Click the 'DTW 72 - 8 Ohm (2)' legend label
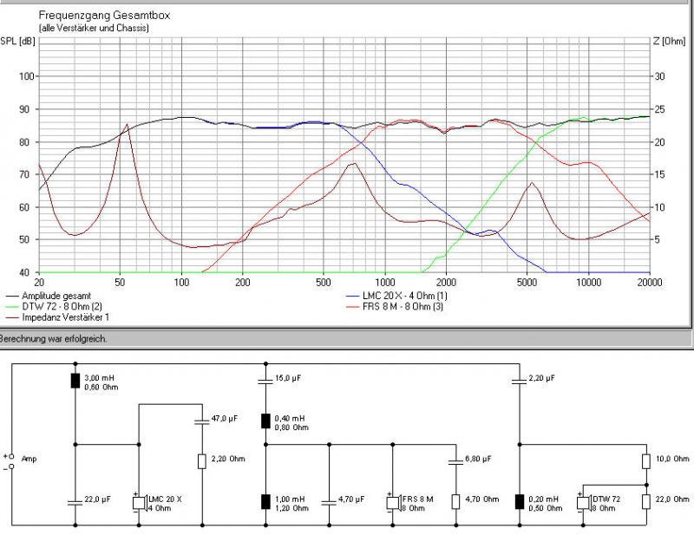Image resolution: width=694 pixels, height=548 pixels. [x=62, y=306]
